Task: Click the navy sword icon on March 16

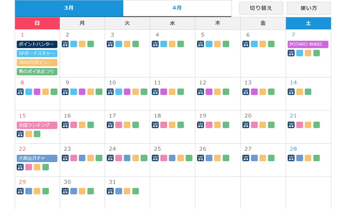Action: 65,125
